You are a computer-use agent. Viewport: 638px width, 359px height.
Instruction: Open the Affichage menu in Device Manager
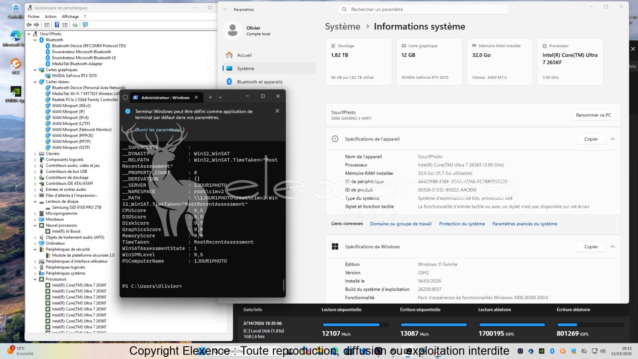(70, 17)
